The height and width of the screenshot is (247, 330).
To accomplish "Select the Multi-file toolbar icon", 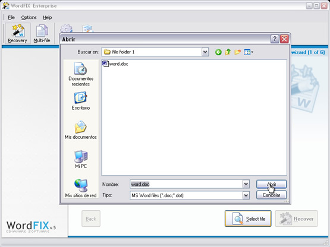I will [x=42, y=34].
